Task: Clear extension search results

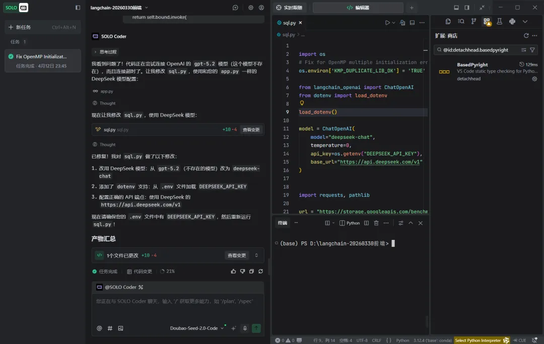Action: coord(523,50)
